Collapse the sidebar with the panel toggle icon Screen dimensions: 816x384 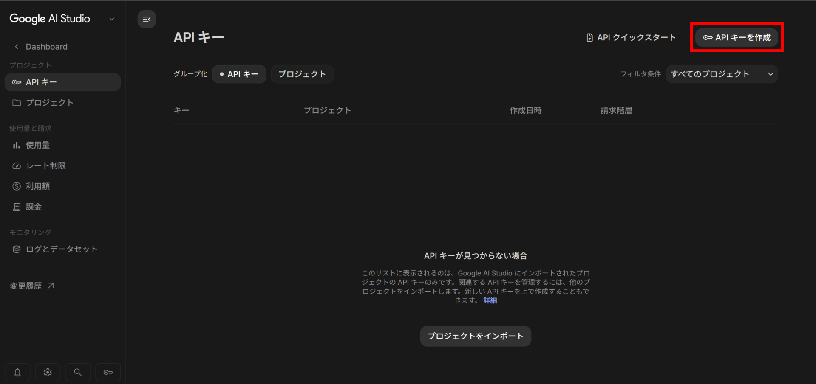147,19
